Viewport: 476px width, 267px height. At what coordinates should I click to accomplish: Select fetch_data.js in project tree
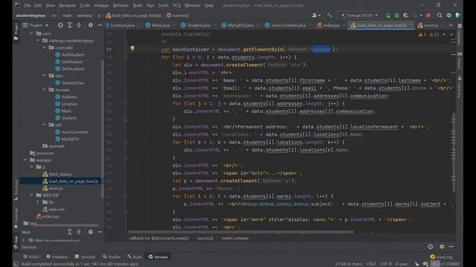point(60,174)
